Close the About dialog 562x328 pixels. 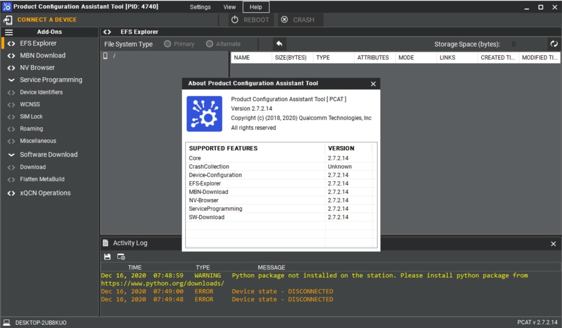[373, 84]
